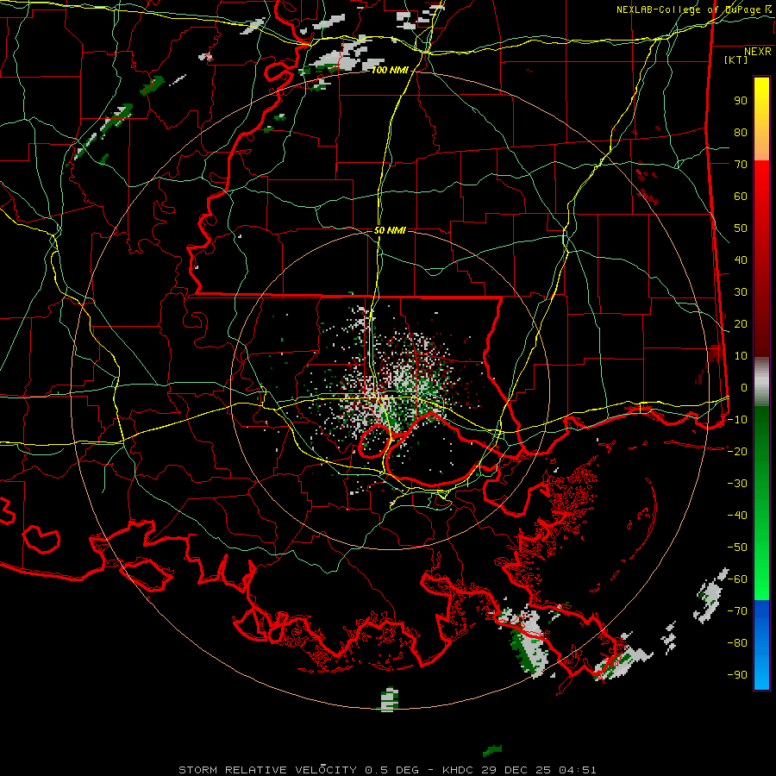Click the '100 NMI' range ring label
The height and width of the screenshot is (776, 776).
coord(390,71)
